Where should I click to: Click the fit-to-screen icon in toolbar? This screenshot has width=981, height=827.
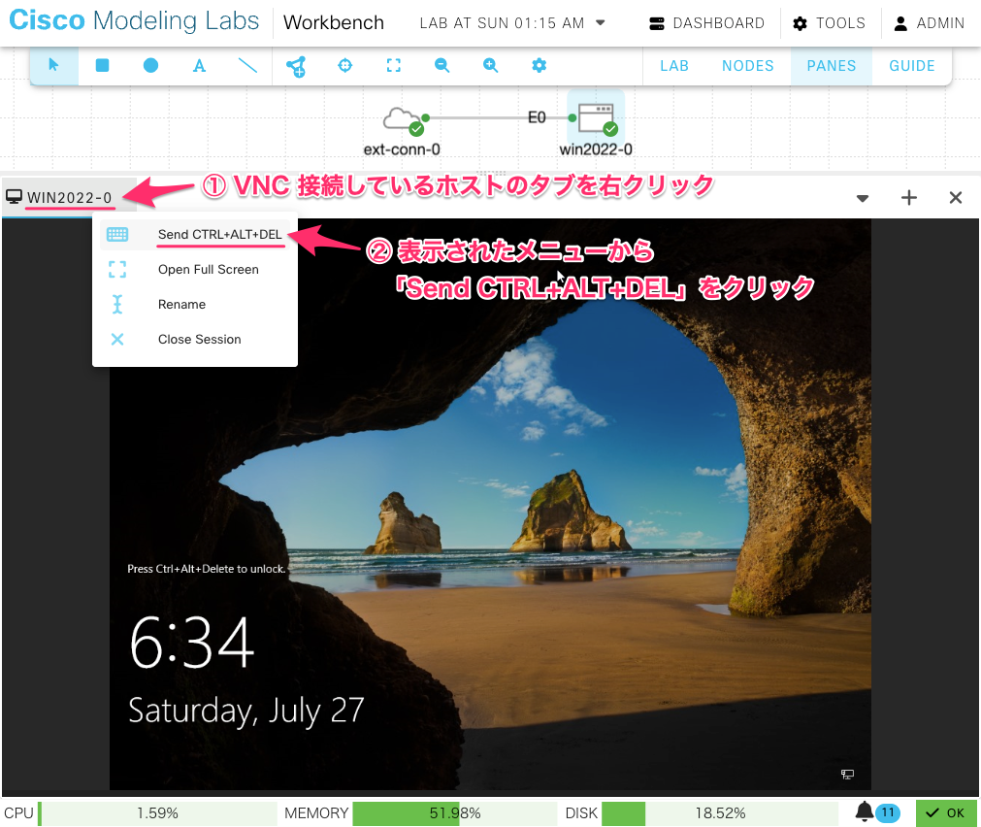pos(394,65)
